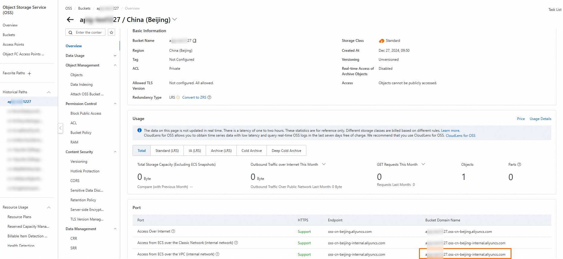Open help icon beside Convert to ZRS
The image size is (563, 259).
[209, 97]
